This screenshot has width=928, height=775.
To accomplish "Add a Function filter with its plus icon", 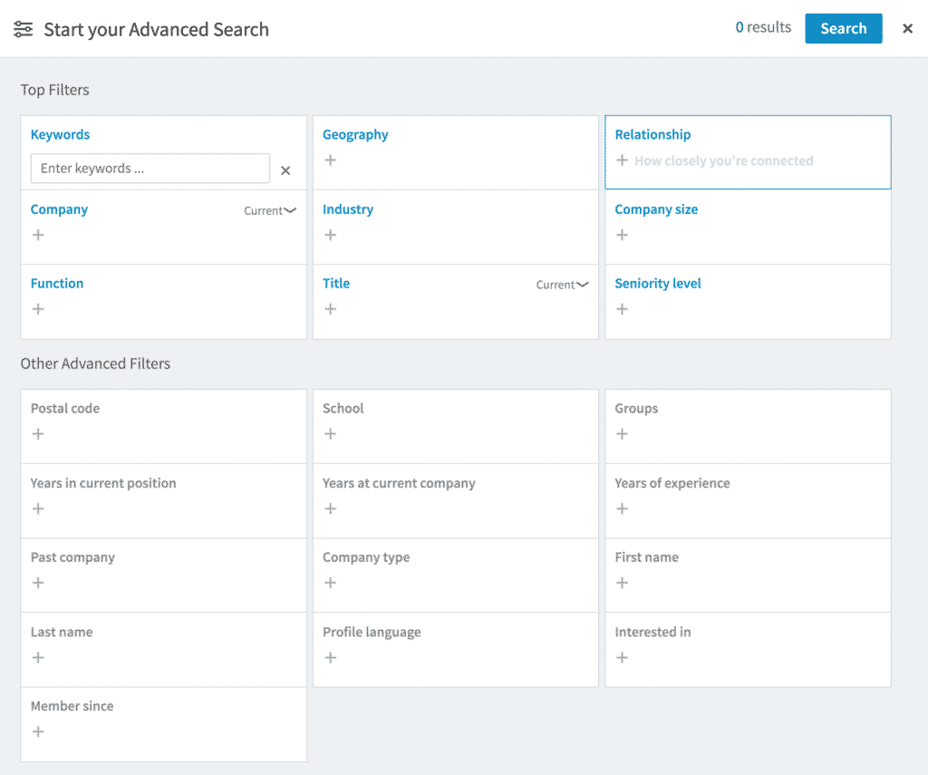I will [38, 309].
